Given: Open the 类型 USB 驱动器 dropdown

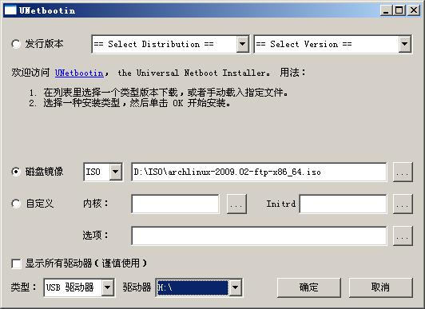Looking at the screenshot, I should coord(79,287).
